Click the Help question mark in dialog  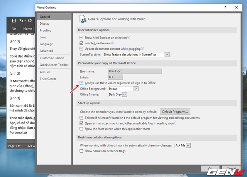pos(224,7)
